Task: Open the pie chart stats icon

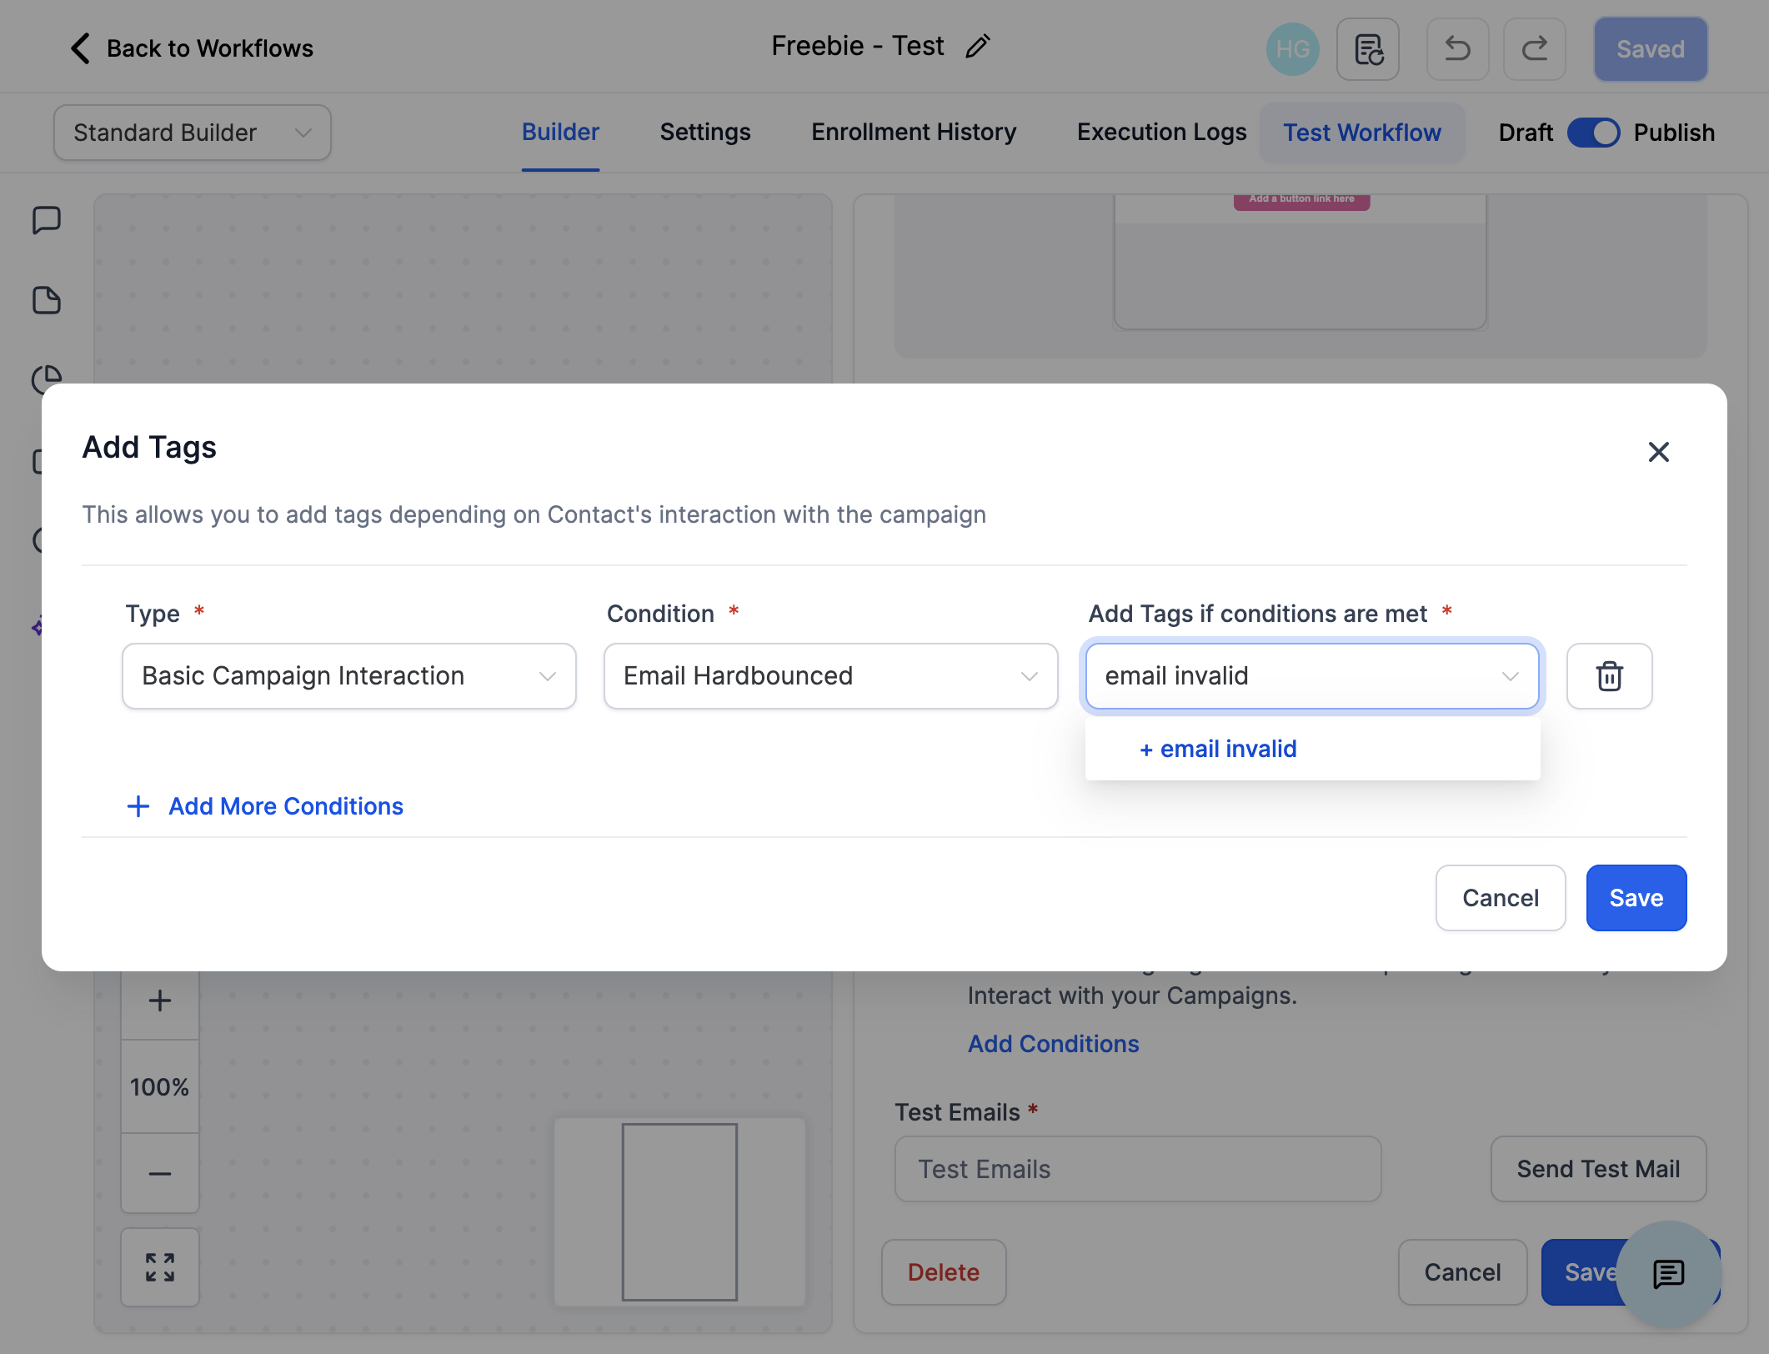Action: point(47,379)
